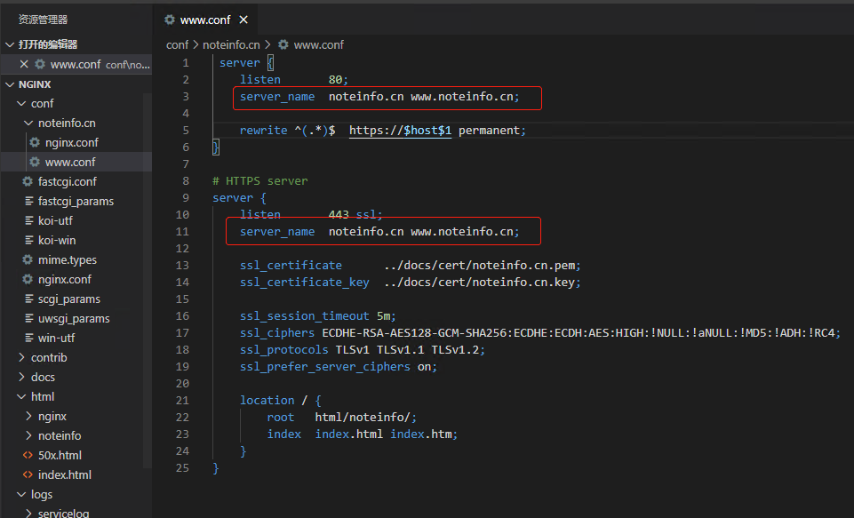Click gear icon of noteinfo.cn nginx.conf
Image resolution: width=854 pixels, height=518 pixels.
(35, 143)
